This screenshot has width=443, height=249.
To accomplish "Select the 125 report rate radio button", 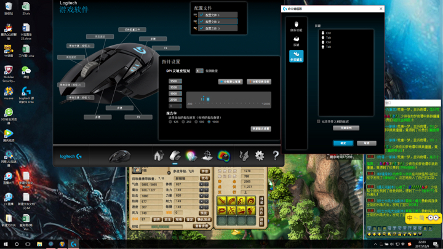I will tap(170, 122).
